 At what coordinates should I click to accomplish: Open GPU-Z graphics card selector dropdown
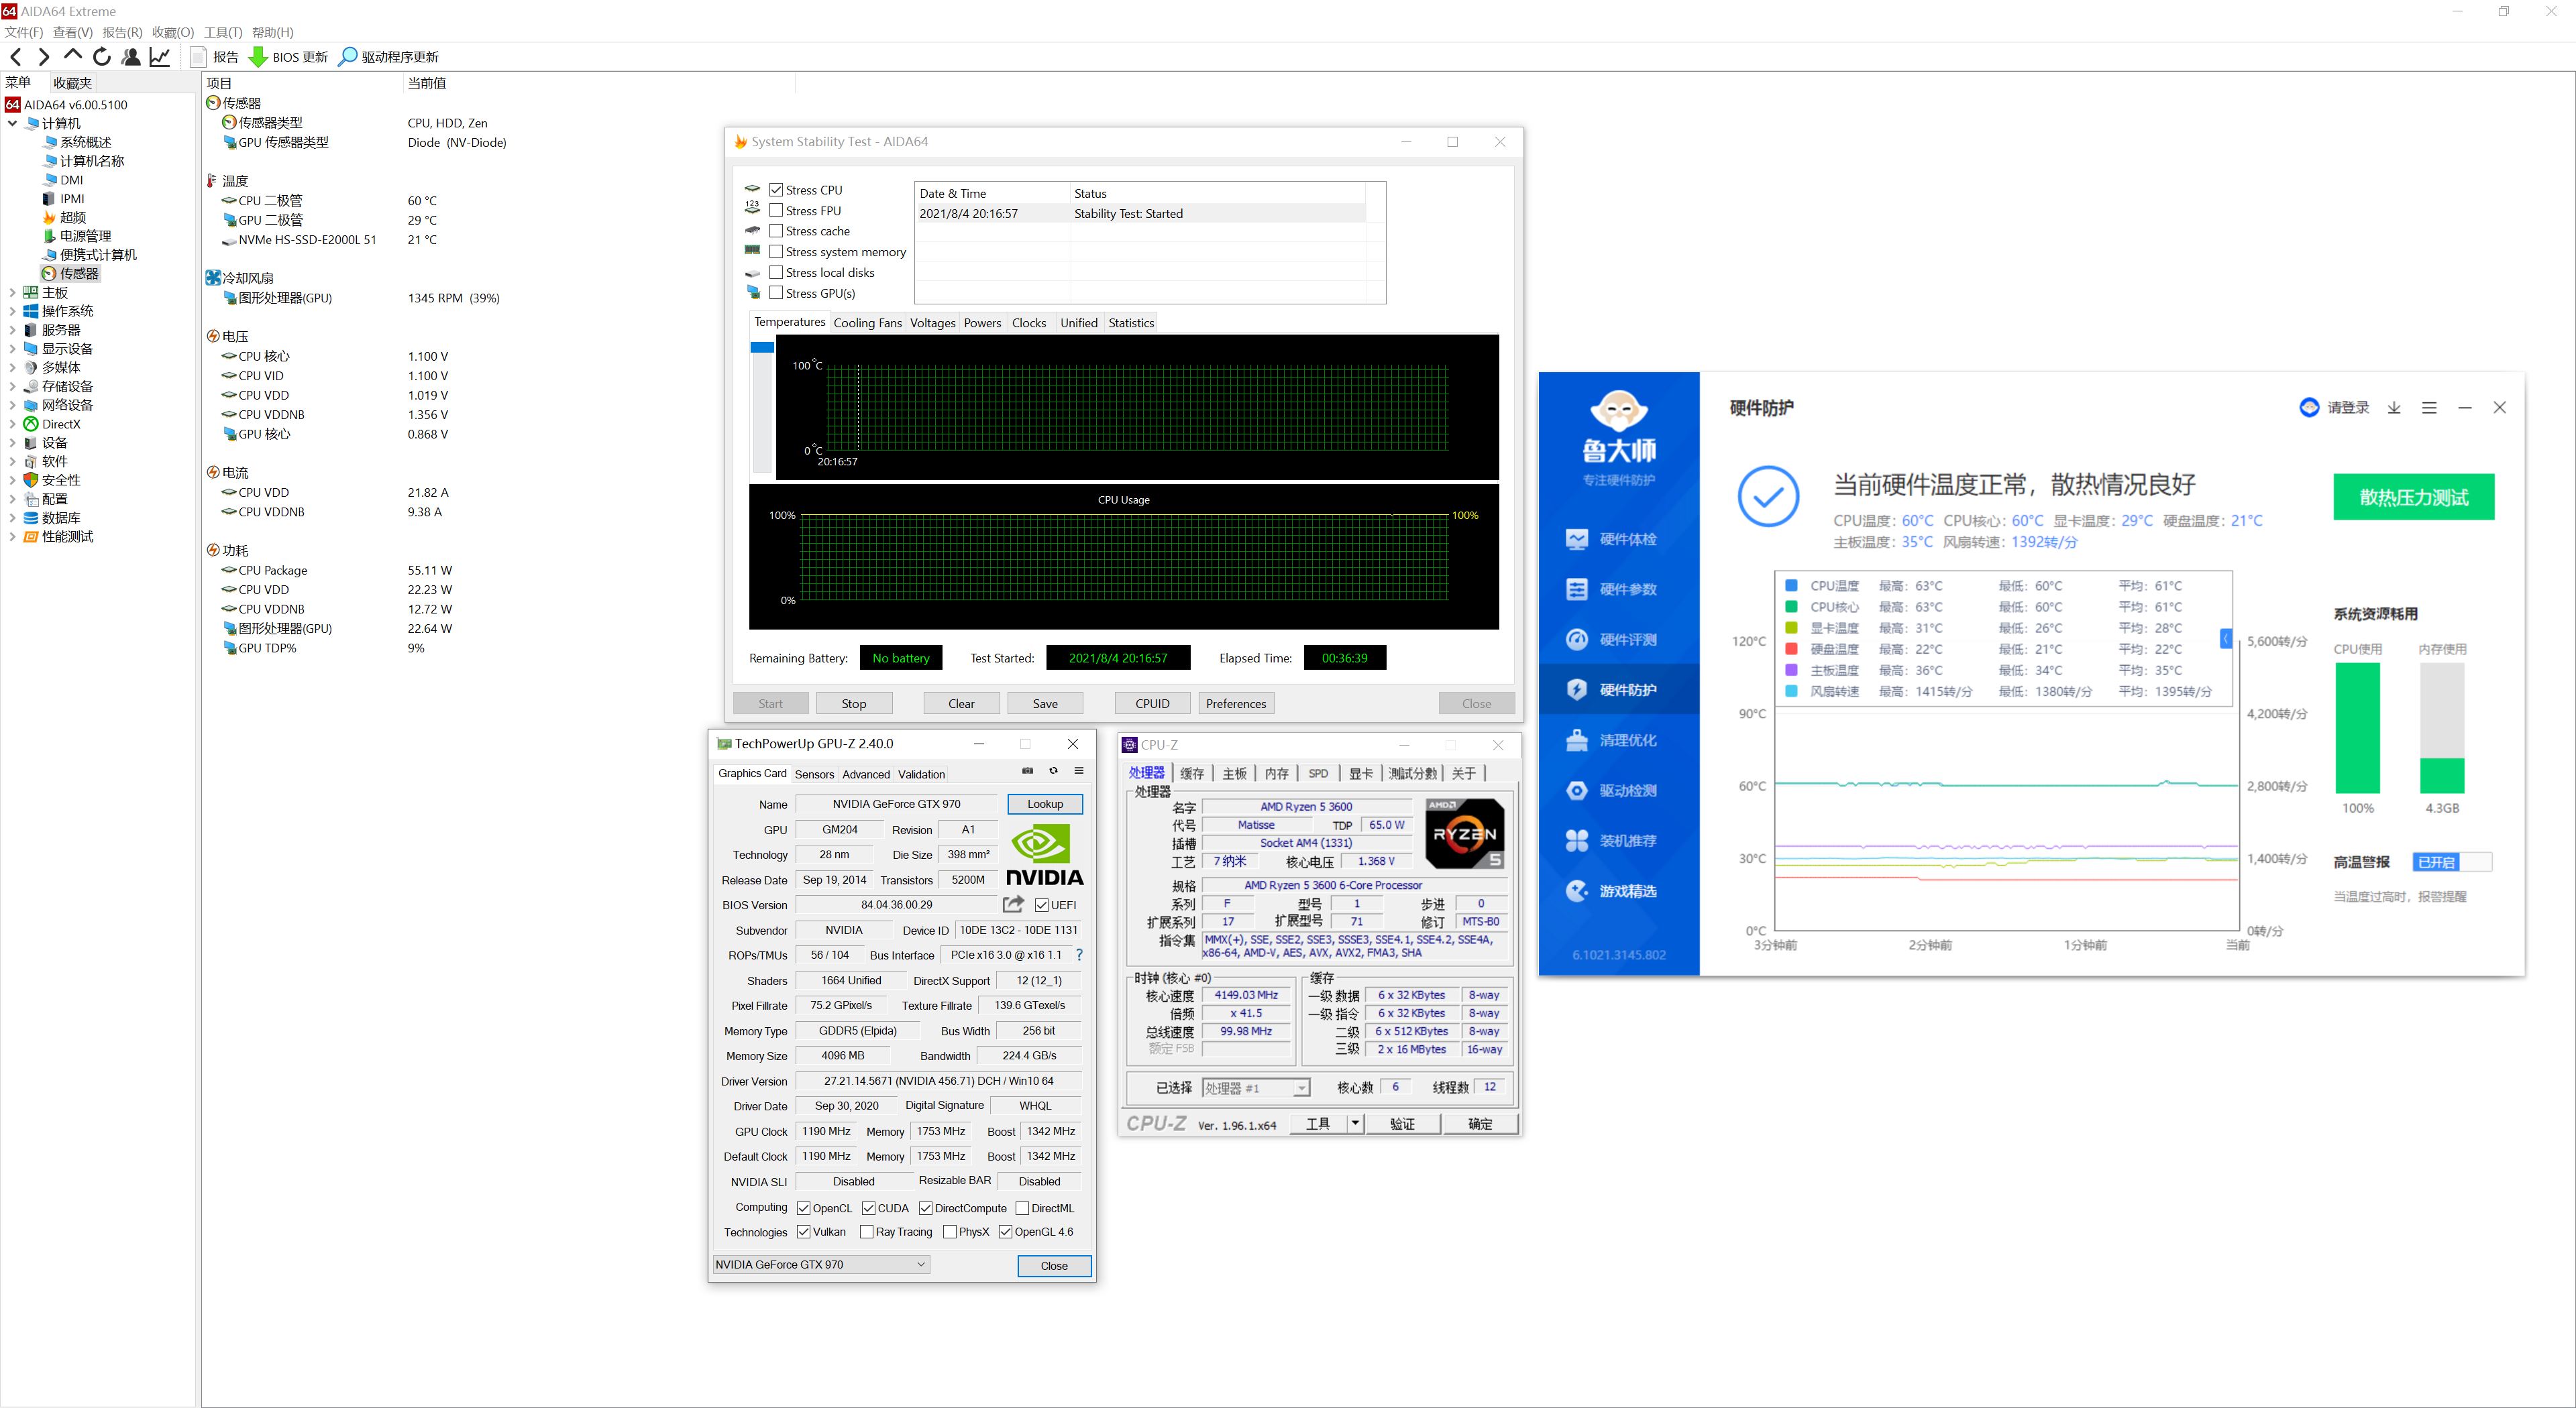click(821, 1264)
